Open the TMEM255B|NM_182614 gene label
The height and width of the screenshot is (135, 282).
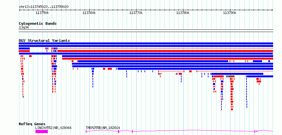pos(103,128)
